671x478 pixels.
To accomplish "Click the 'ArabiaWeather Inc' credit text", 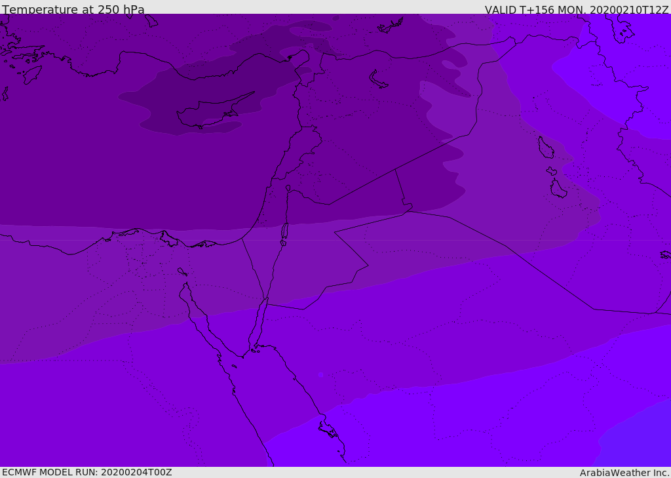I will pos(624,473).
